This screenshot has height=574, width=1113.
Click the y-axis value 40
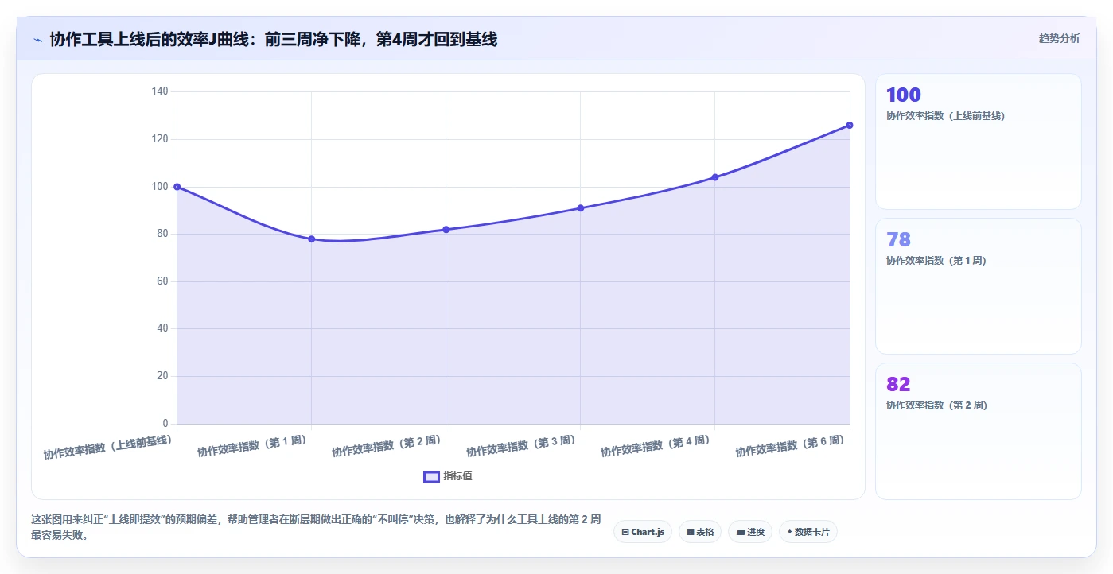162,328
